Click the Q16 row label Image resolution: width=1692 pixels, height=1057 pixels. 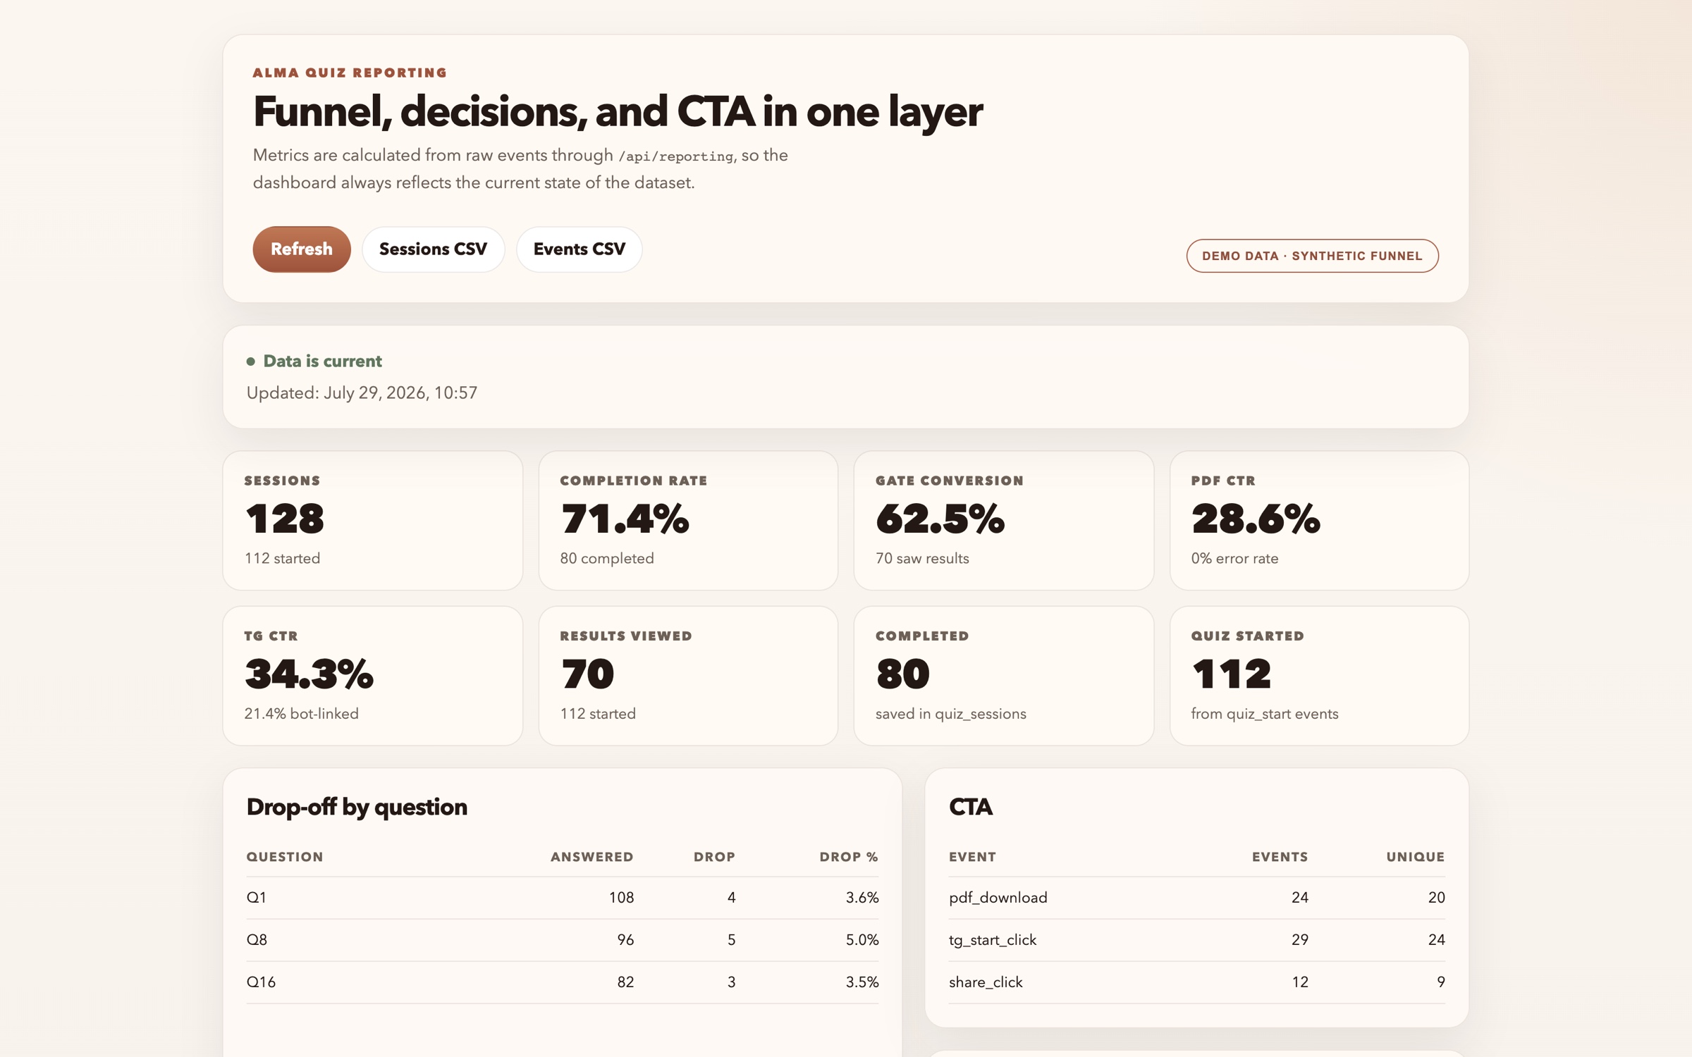point(261,982)
